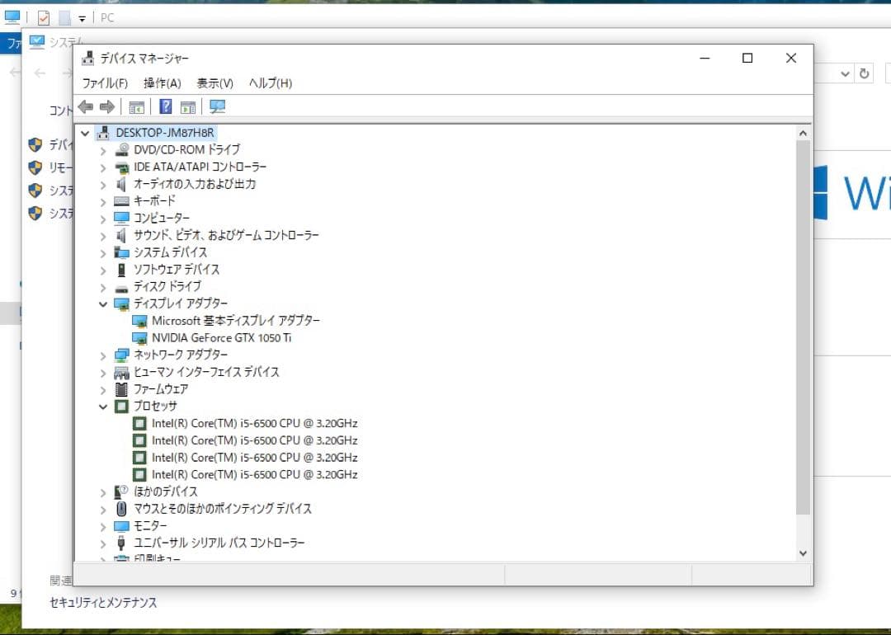Click the ディスプレイ アダプター category icon
Viewport: 891px width, 635px height.
coord(121,303)
